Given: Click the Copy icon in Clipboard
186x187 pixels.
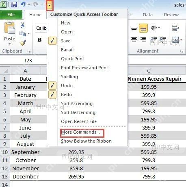Looking at the screenshot, I should click(x=23, y=33).
